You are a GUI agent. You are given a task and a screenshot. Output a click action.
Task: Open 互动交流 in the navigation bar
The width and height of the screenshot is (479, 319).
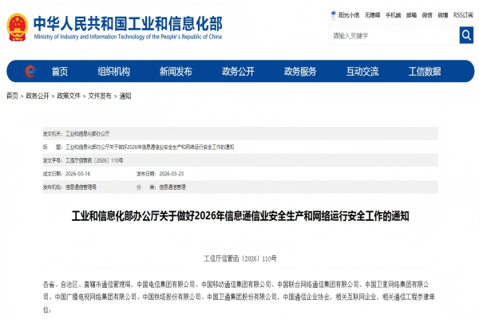362,71
